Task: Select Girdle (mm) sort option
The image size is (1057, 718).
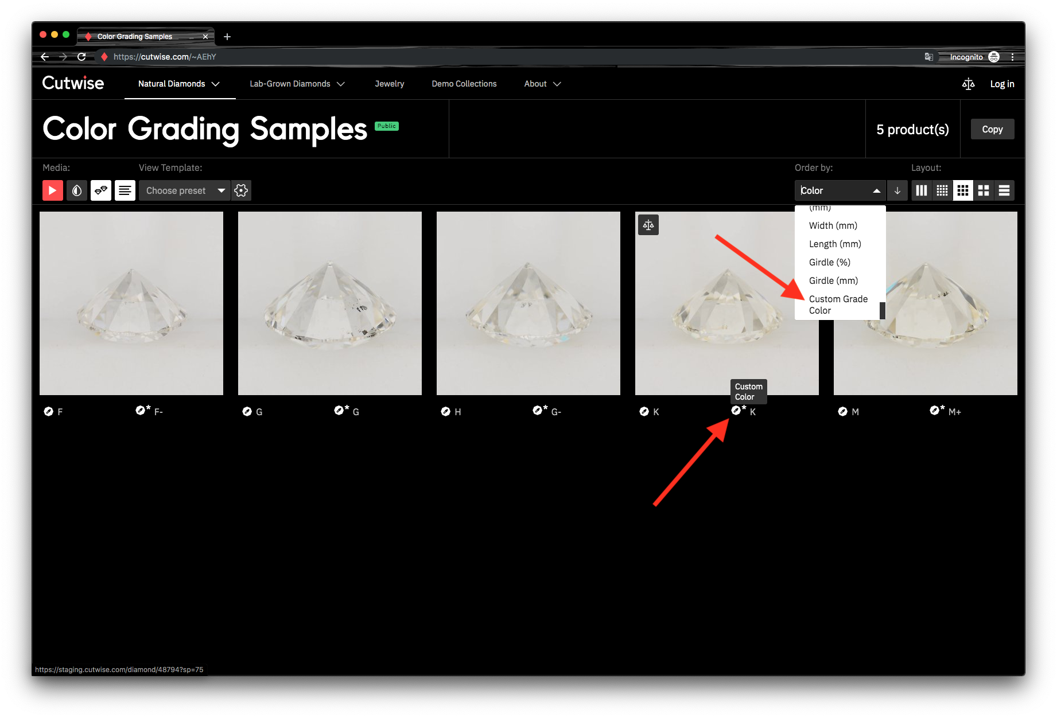Action: pyautogui.click(x=834, y=280)
